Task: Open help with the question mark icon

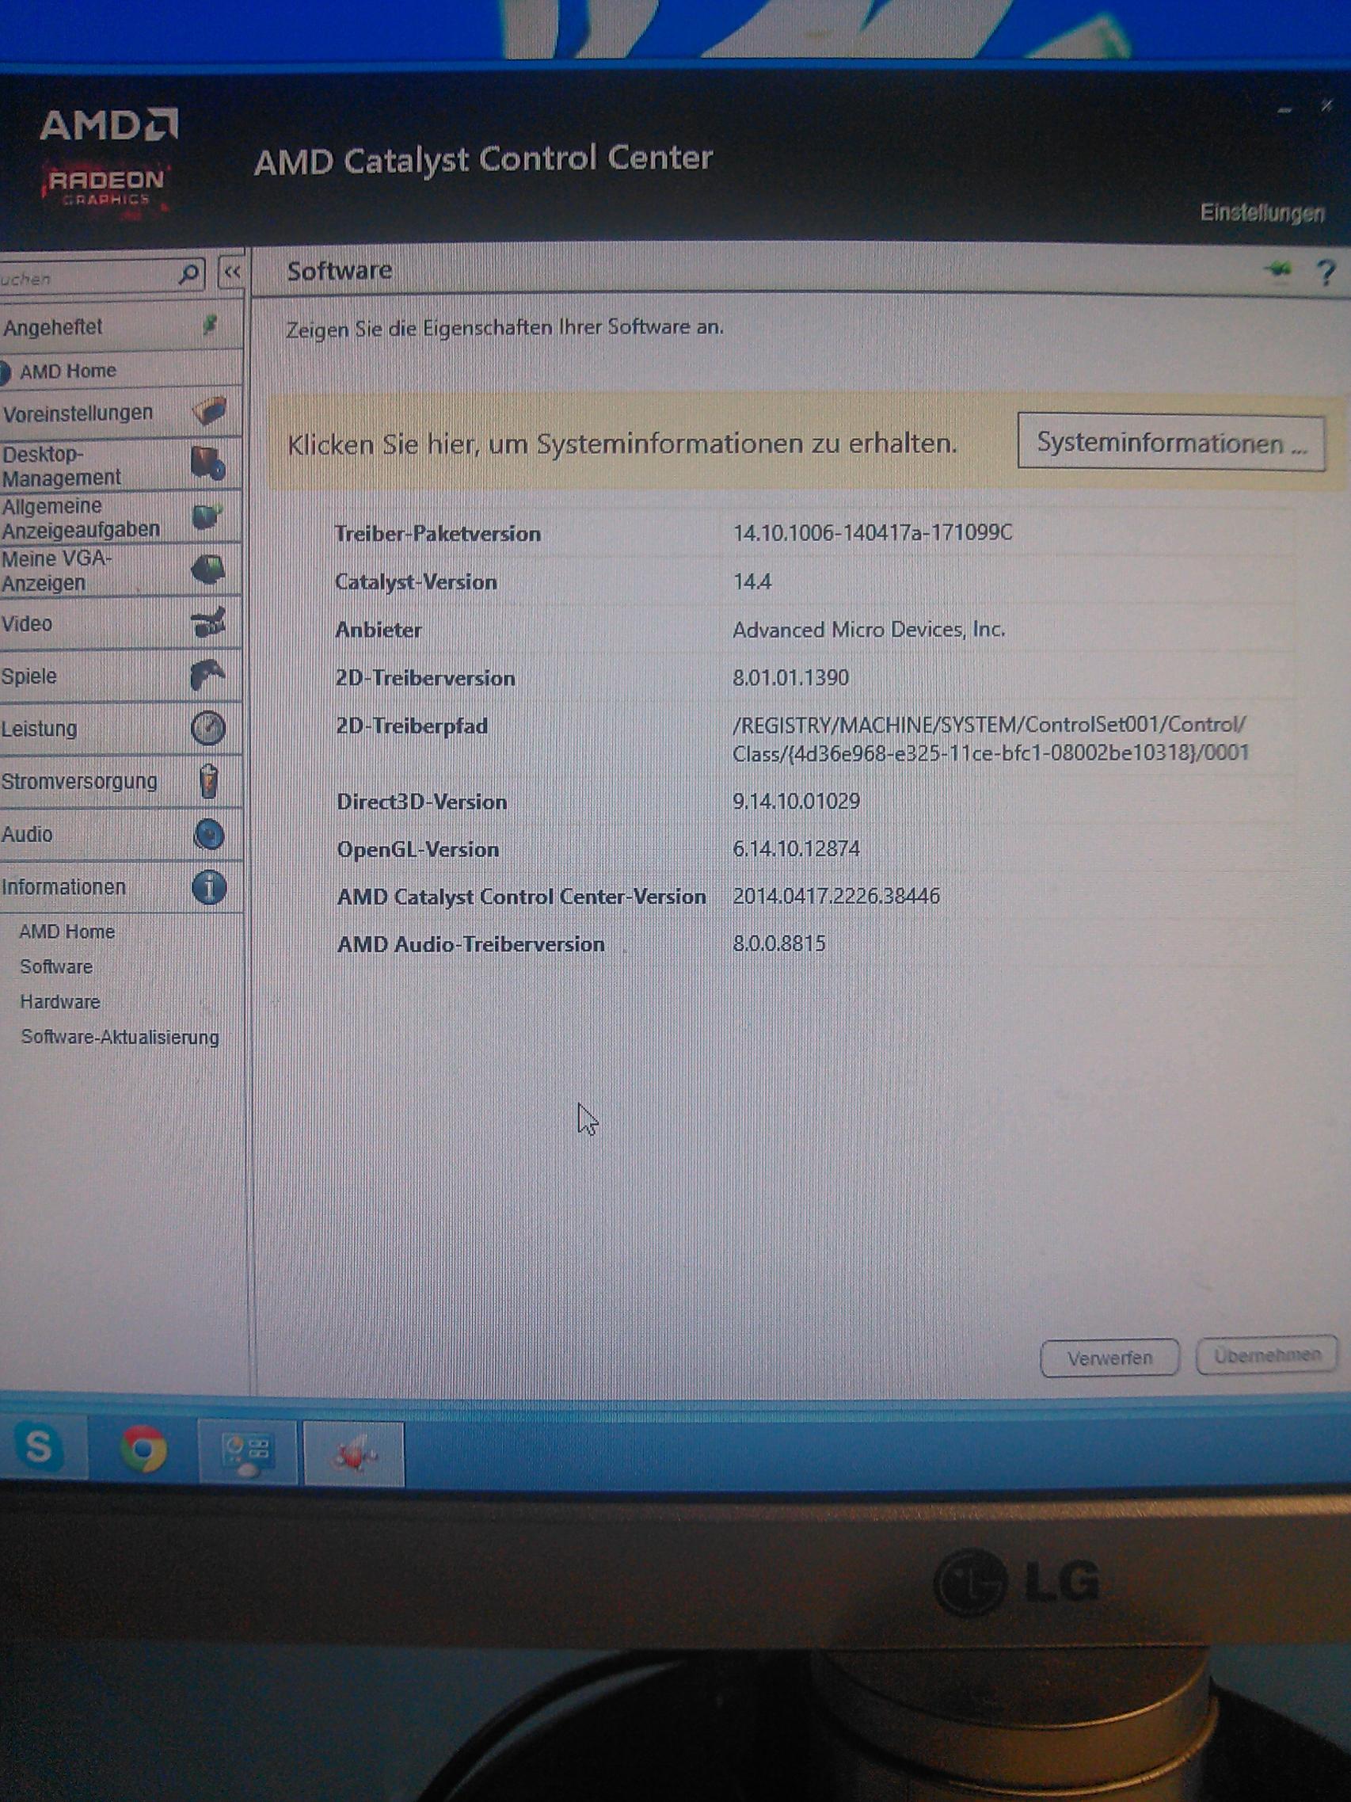Action: tap(1326, 272)
